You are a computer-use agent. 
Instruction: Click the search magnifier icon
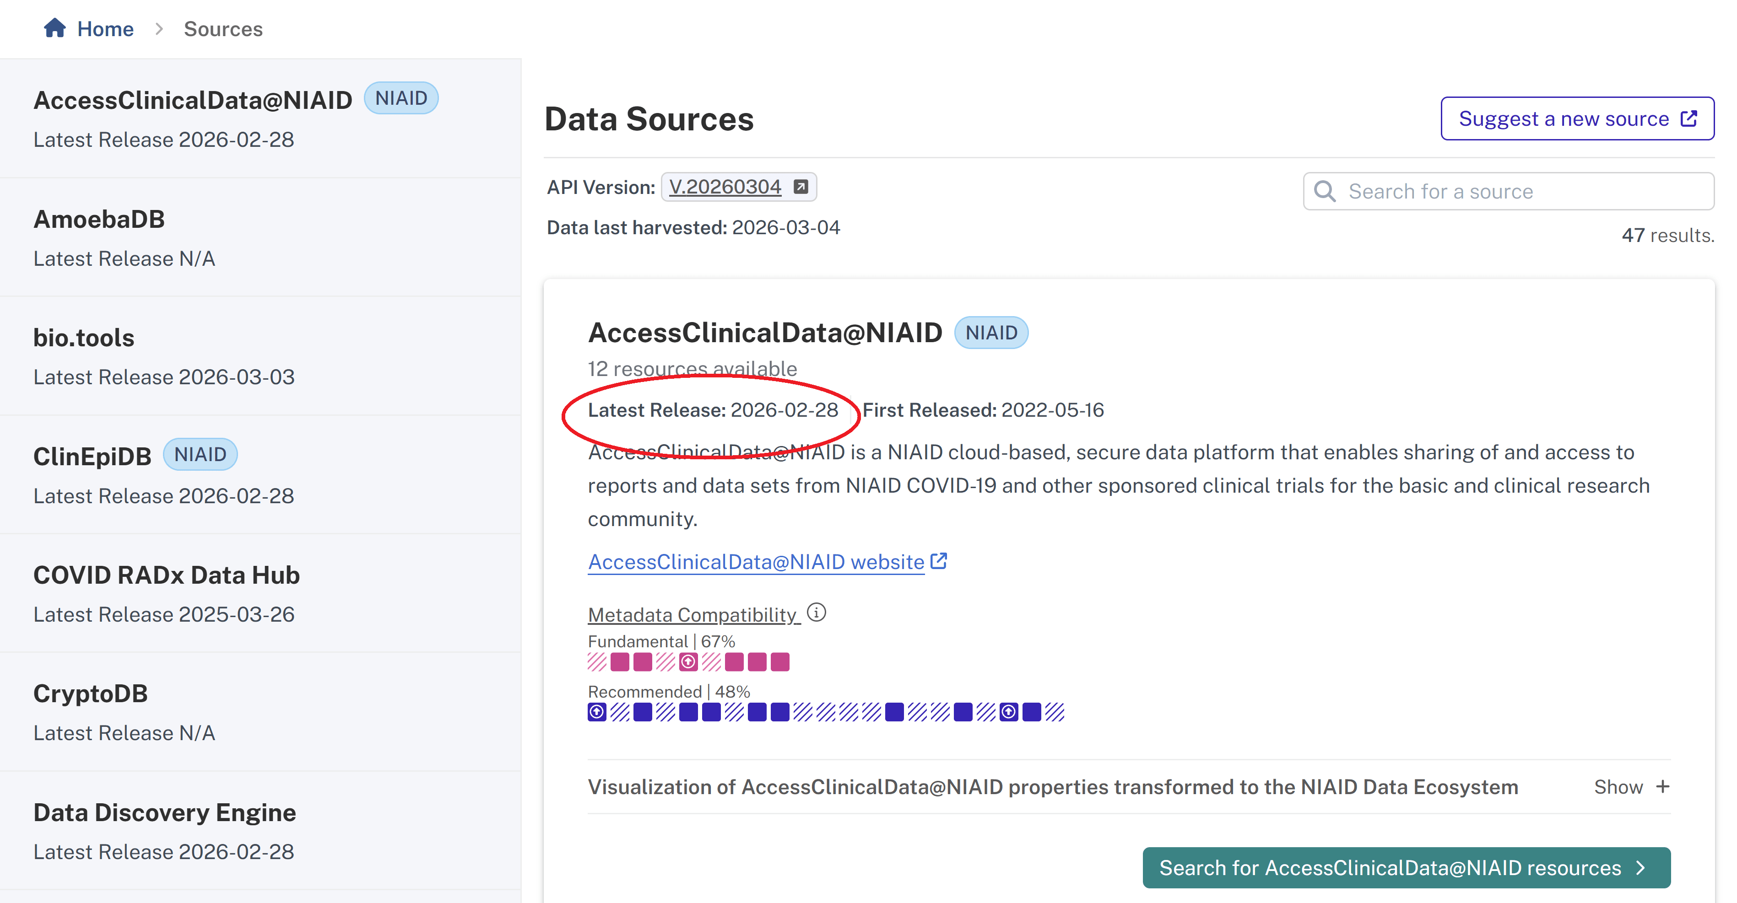coord(1324,191)
